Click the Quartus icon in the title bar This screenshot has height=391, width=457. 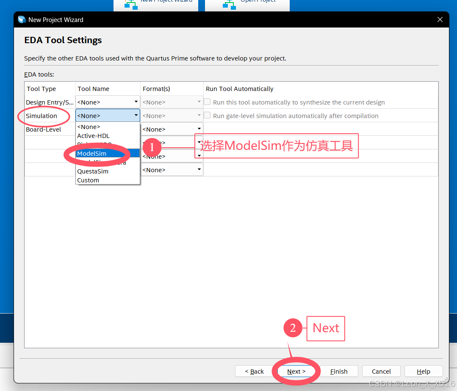click(x=22, y=19)
